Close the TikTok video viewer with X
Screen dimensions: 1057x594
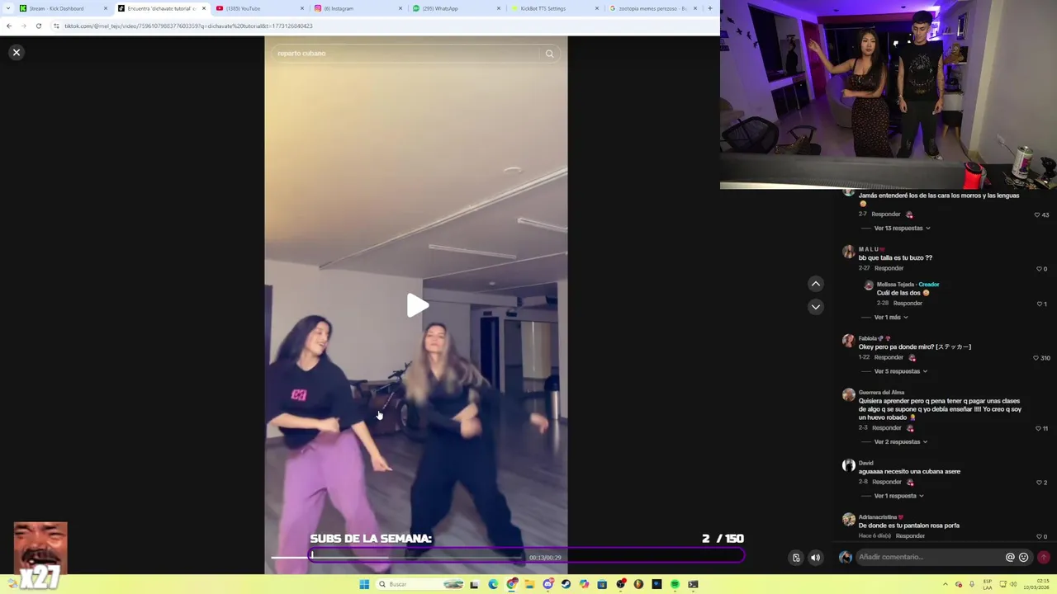[x=16, y=52]
